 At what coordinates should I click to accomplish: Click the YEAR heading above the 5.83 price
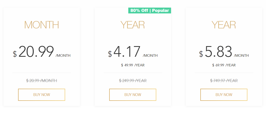click(224, 25)
